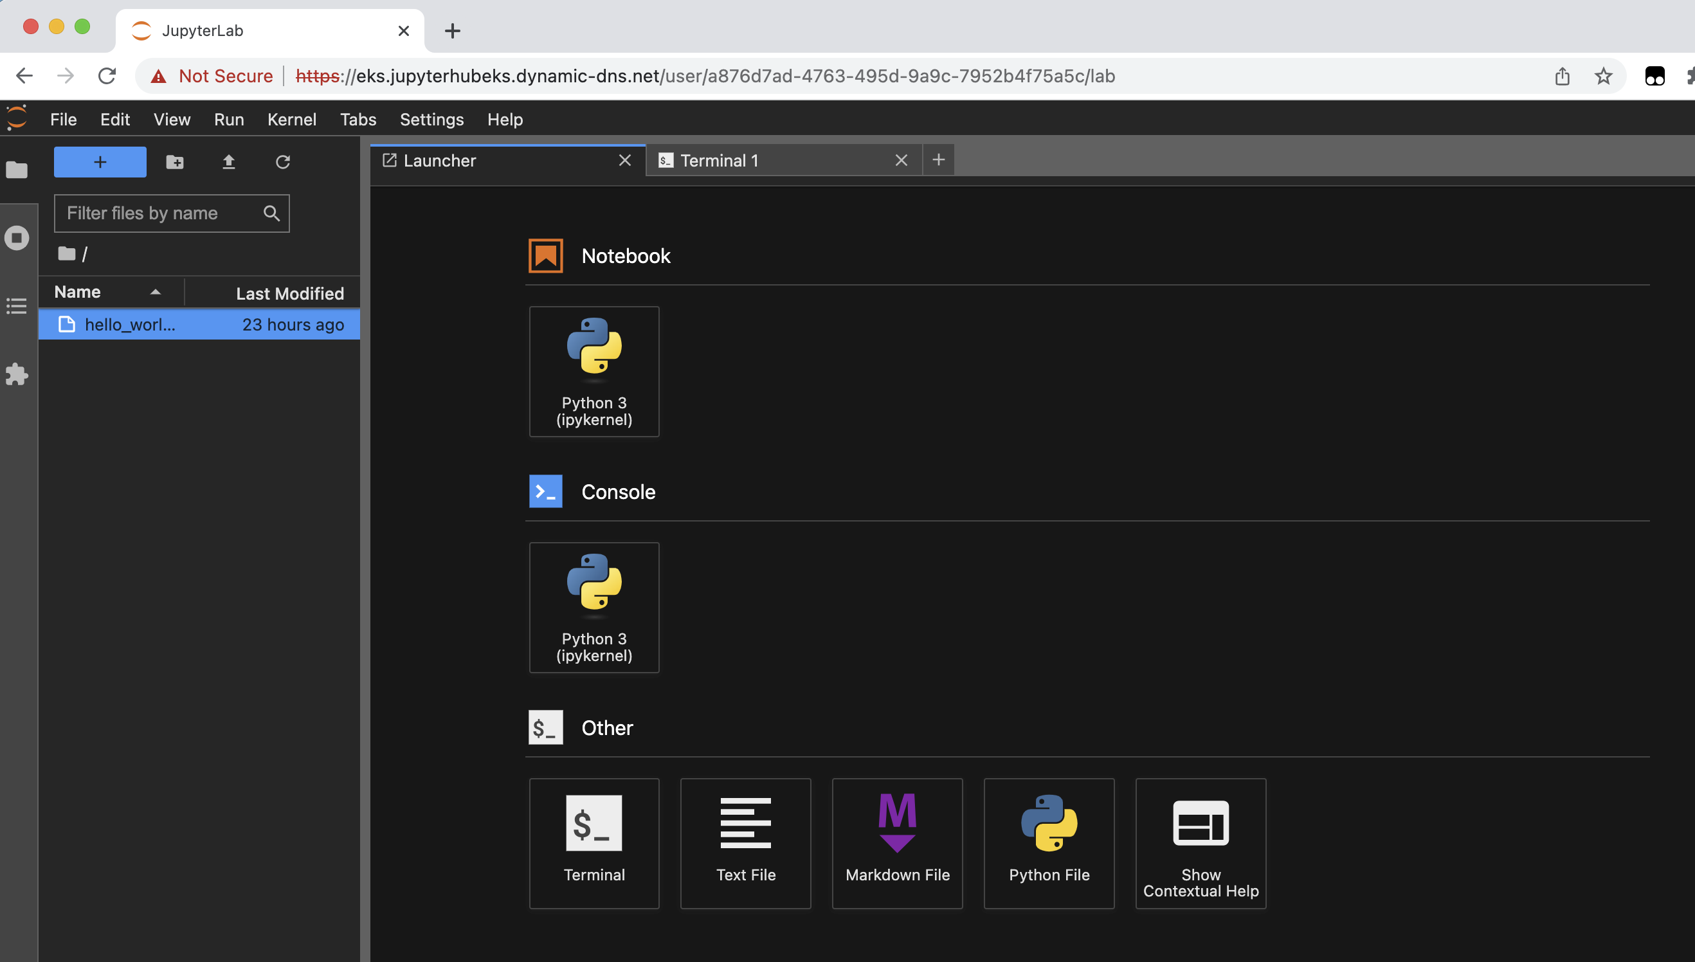
Task: Create a new Markdown File
Action: (x=898, y=839)
